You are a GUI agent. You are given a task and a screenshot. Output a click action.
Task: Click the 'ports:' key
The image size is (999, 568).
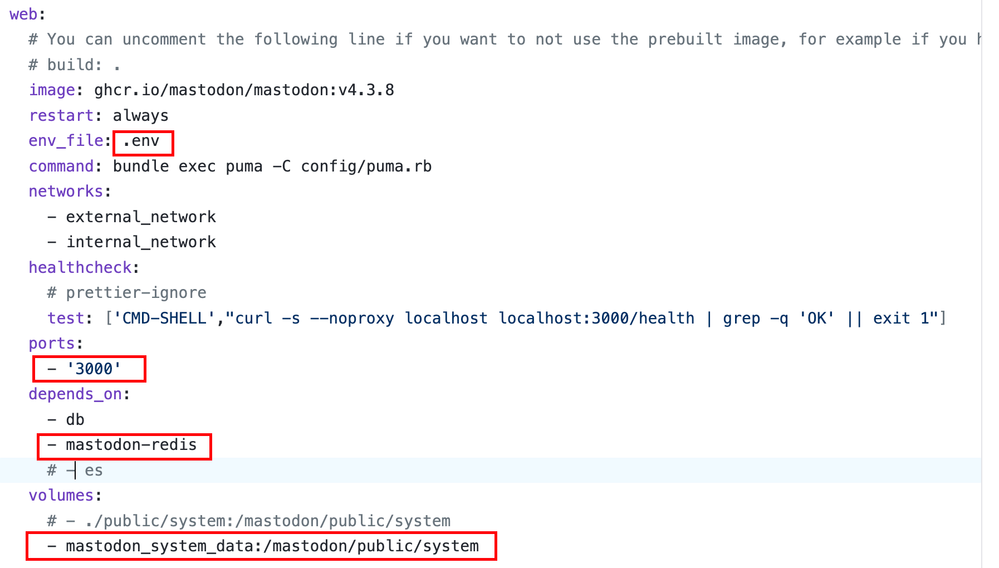point(51,344)
